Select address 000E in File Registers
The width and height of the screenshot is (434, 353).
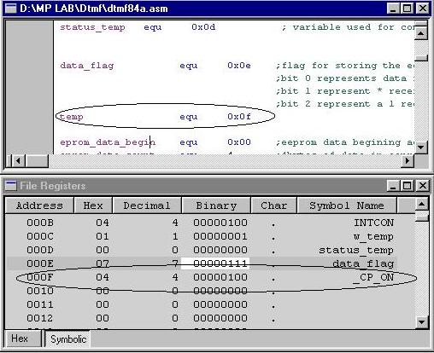pos(40,263)
